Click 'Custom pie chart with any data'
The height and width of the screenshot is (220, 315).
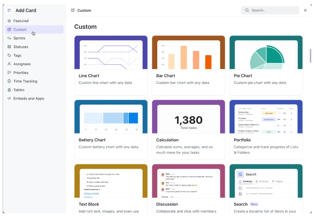pyautogui.click(x=260, y=82)
